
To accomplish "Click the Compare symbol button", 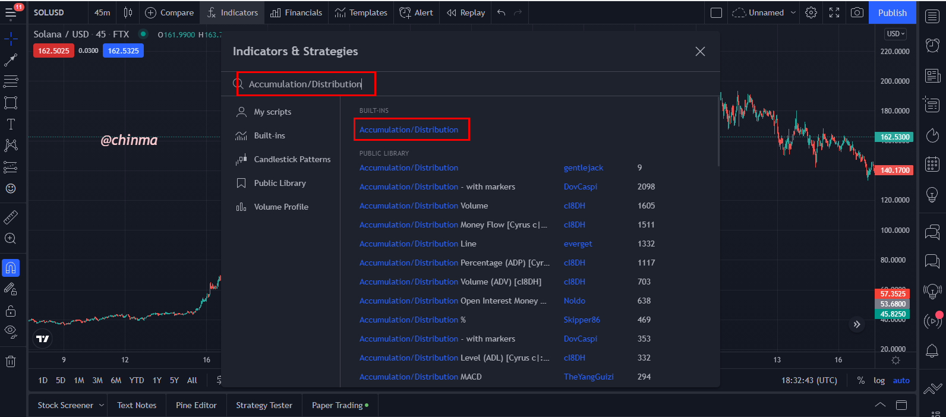I will click(169, 12).
